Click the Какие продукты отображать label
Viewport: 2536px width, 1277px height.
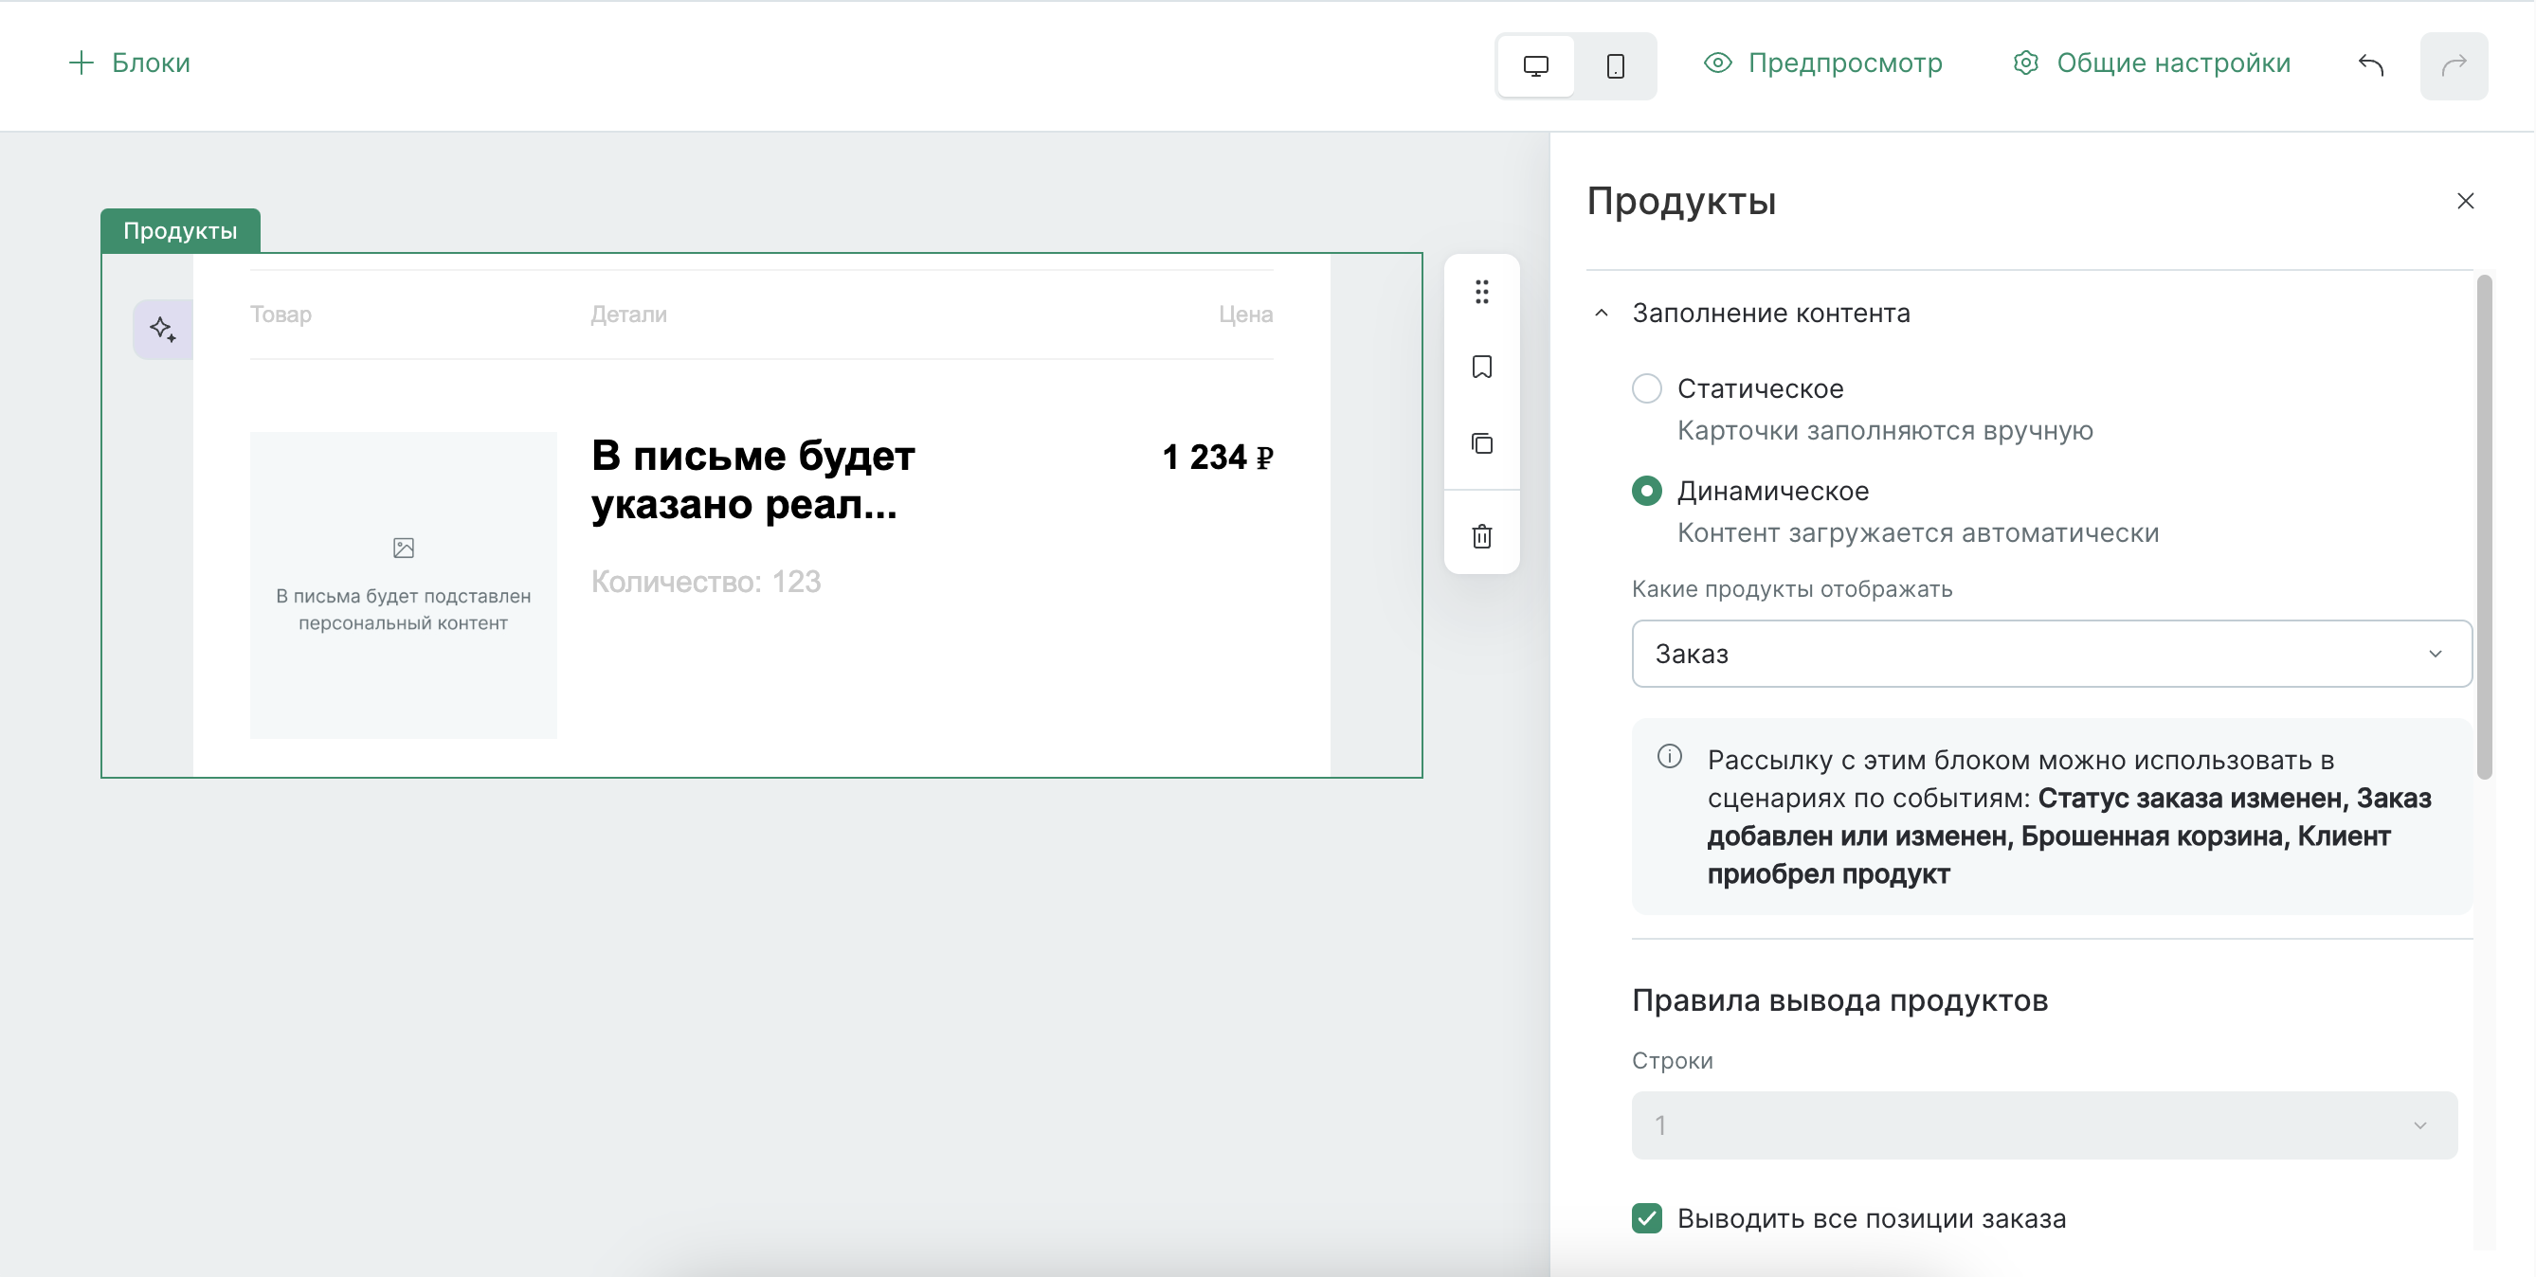(1792, 589)
